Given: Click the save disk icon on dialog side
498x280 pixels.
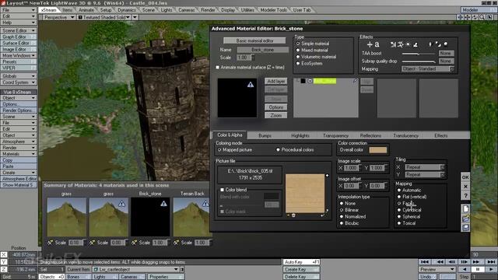Looking at the screenshot, I should coord(465,227).
